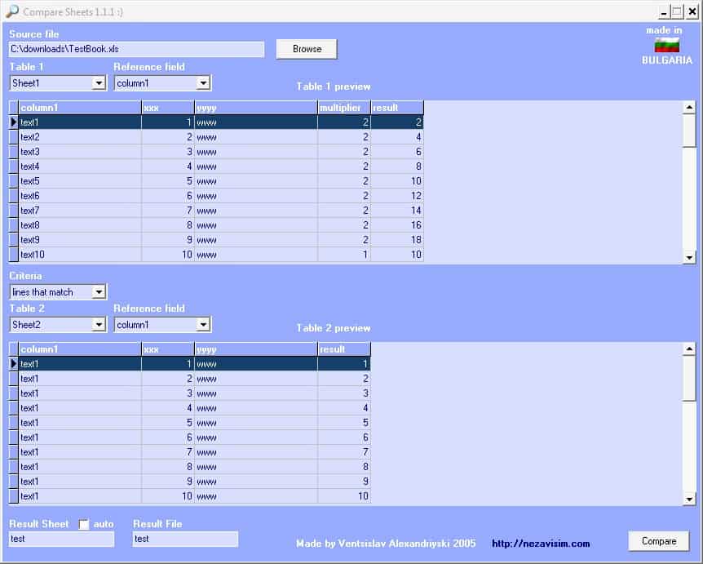Click 'result' column header in Table 2
Viewport: 703px width, 564px height.
click(344, 349)
